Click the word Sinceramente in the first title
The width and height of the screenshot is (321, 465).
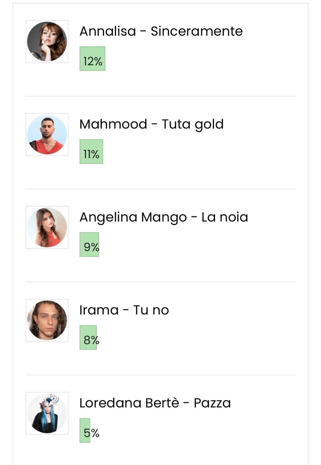[197, 31]
